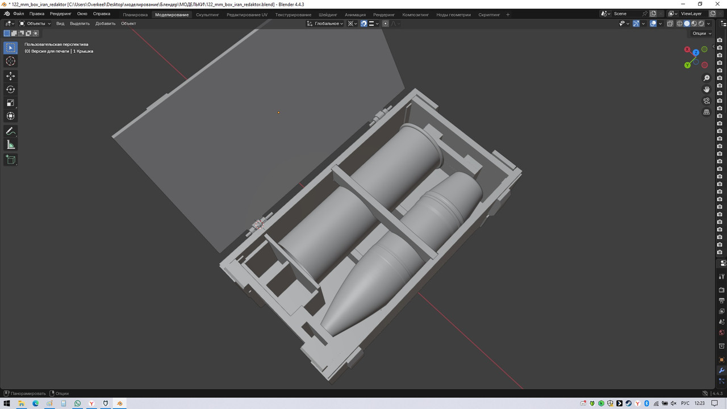Click the Blender icon in the Windows taskbar

pyautogui.click(x=120, y=403)
